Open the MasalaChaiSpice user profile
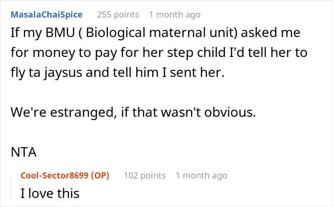Viewport: 333px width, 207px height. point(46,15)
